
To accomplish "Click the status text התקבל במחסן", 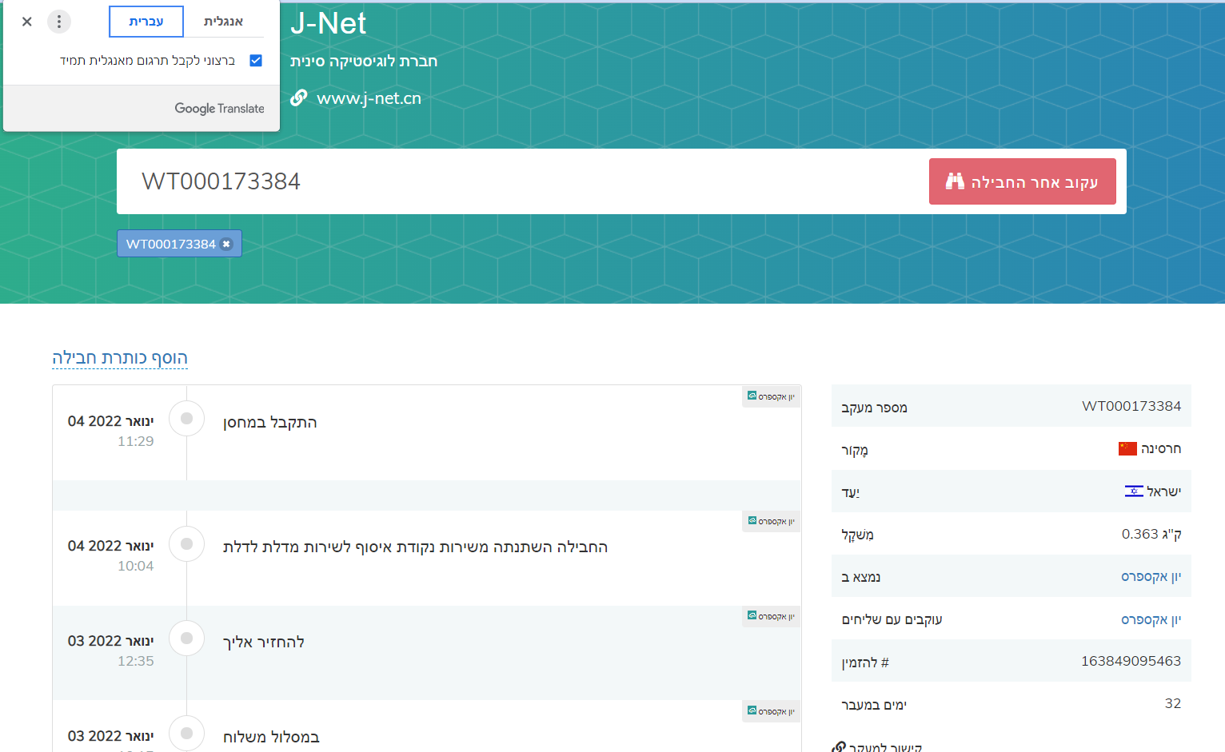I will point(270,422).
